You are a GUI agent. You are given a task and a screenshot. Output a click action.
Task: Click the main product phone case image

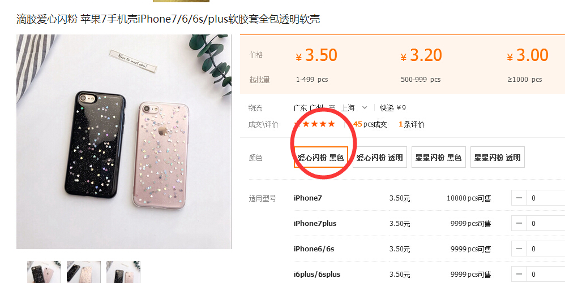pos(123,142)
